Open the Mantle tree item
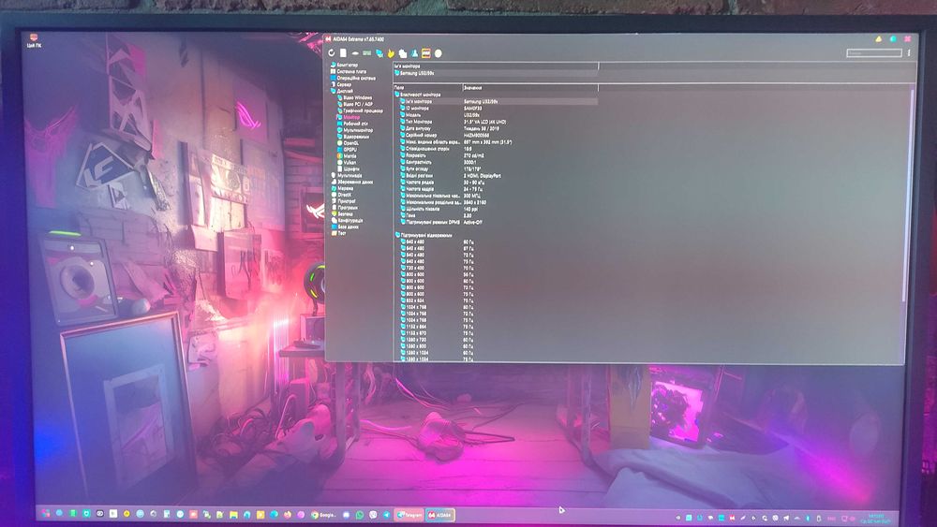 (x=348, y=155)
